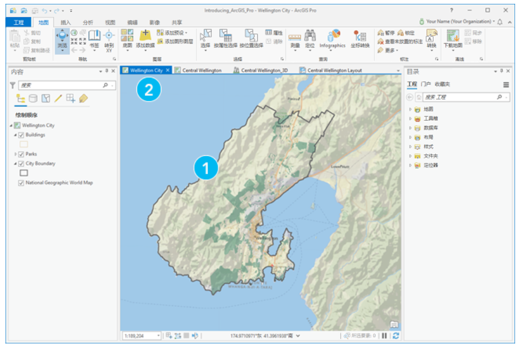This screenshot has height=350, width=520.
Task: Toggle the Parks layer visibility
Action: (21, 154)
